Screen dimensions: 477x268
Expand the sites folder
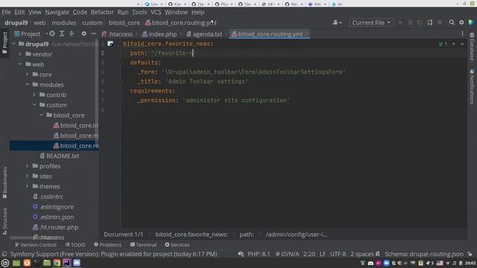tap(27, 176)
